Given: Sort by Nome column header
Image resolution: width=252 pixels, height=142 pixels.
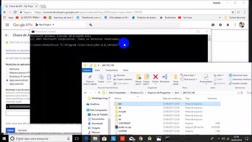Looking at the screenshot, I should [118, 98].
